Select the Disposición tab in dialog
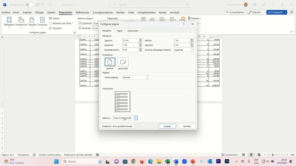The width and height of the screenshot is (296, 166). [x=133, y=31]
